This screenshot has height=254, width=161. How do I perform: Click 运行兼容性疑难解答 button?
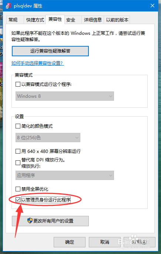50,51
